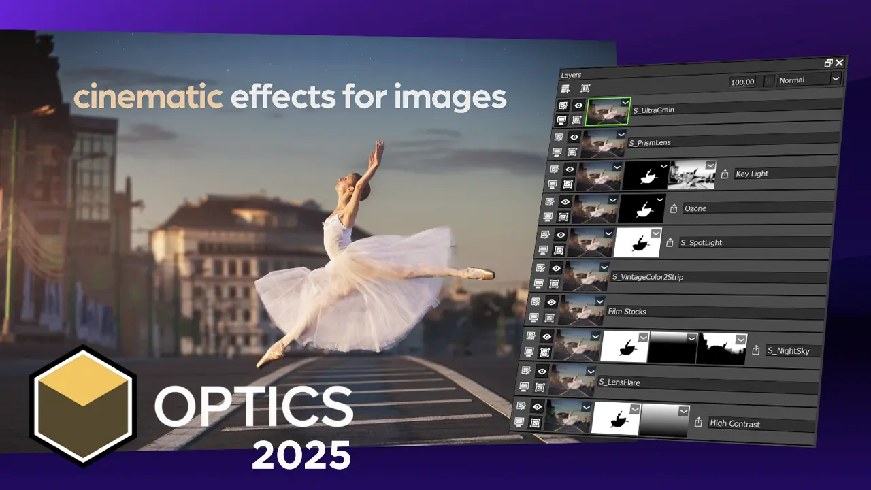
Task: Click the share icon beside S_NightSky layer
Action: coord(756,350)
